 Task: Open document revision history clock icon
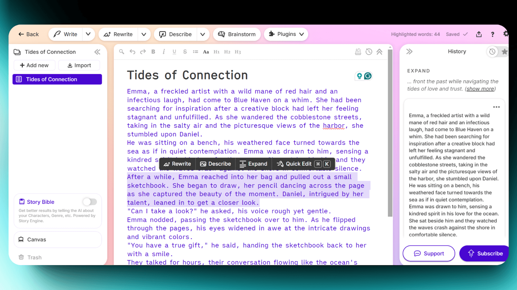369,52
